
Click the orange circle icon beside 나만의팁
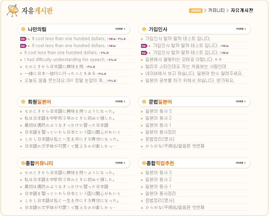tap(23, 29)
